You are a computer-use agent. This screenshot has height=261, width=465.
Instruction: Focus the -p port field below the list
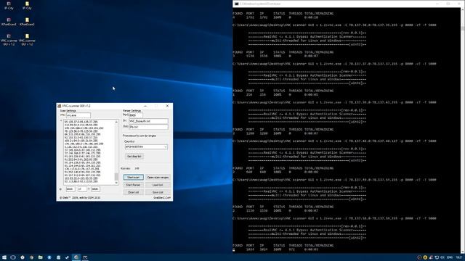pos(70,189)
